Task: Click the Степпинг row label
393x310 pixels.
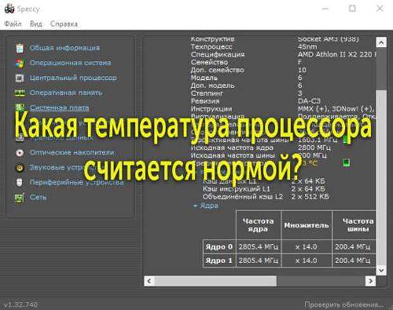Action: click(x=207, y=93)
